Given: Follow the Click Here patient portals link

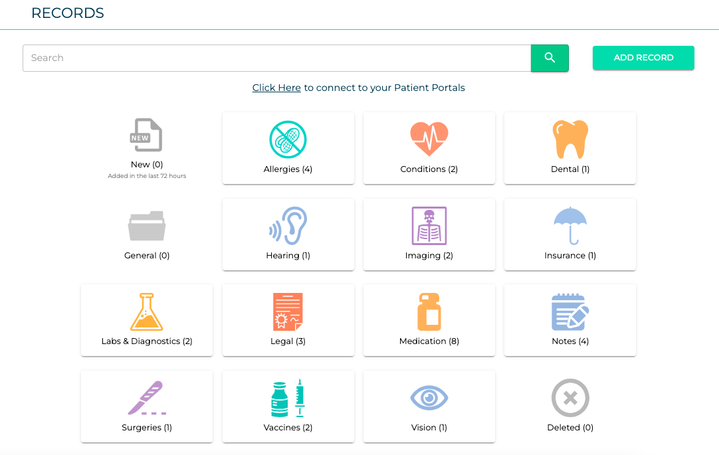Looking at the screenshot, I should [x=276, y=88].
